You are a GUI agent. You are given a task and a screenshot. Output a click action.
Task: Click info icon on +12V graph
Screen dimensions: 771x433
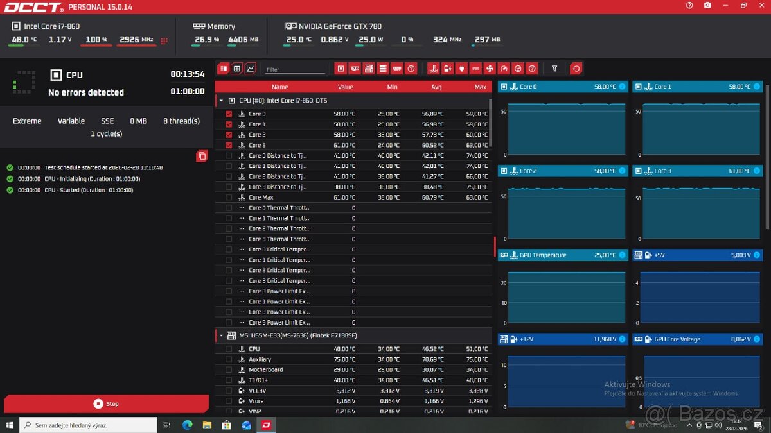(622, 339)
